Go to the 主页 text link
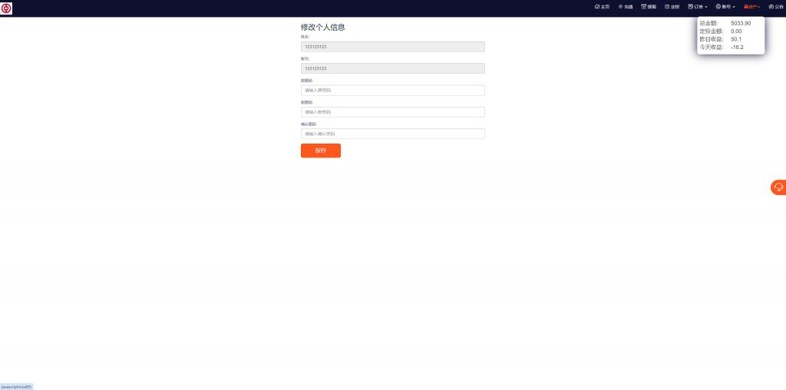Image resolution: width=786 pixels, height=390 pixels. pyautogui.click(x=605, y=7)
